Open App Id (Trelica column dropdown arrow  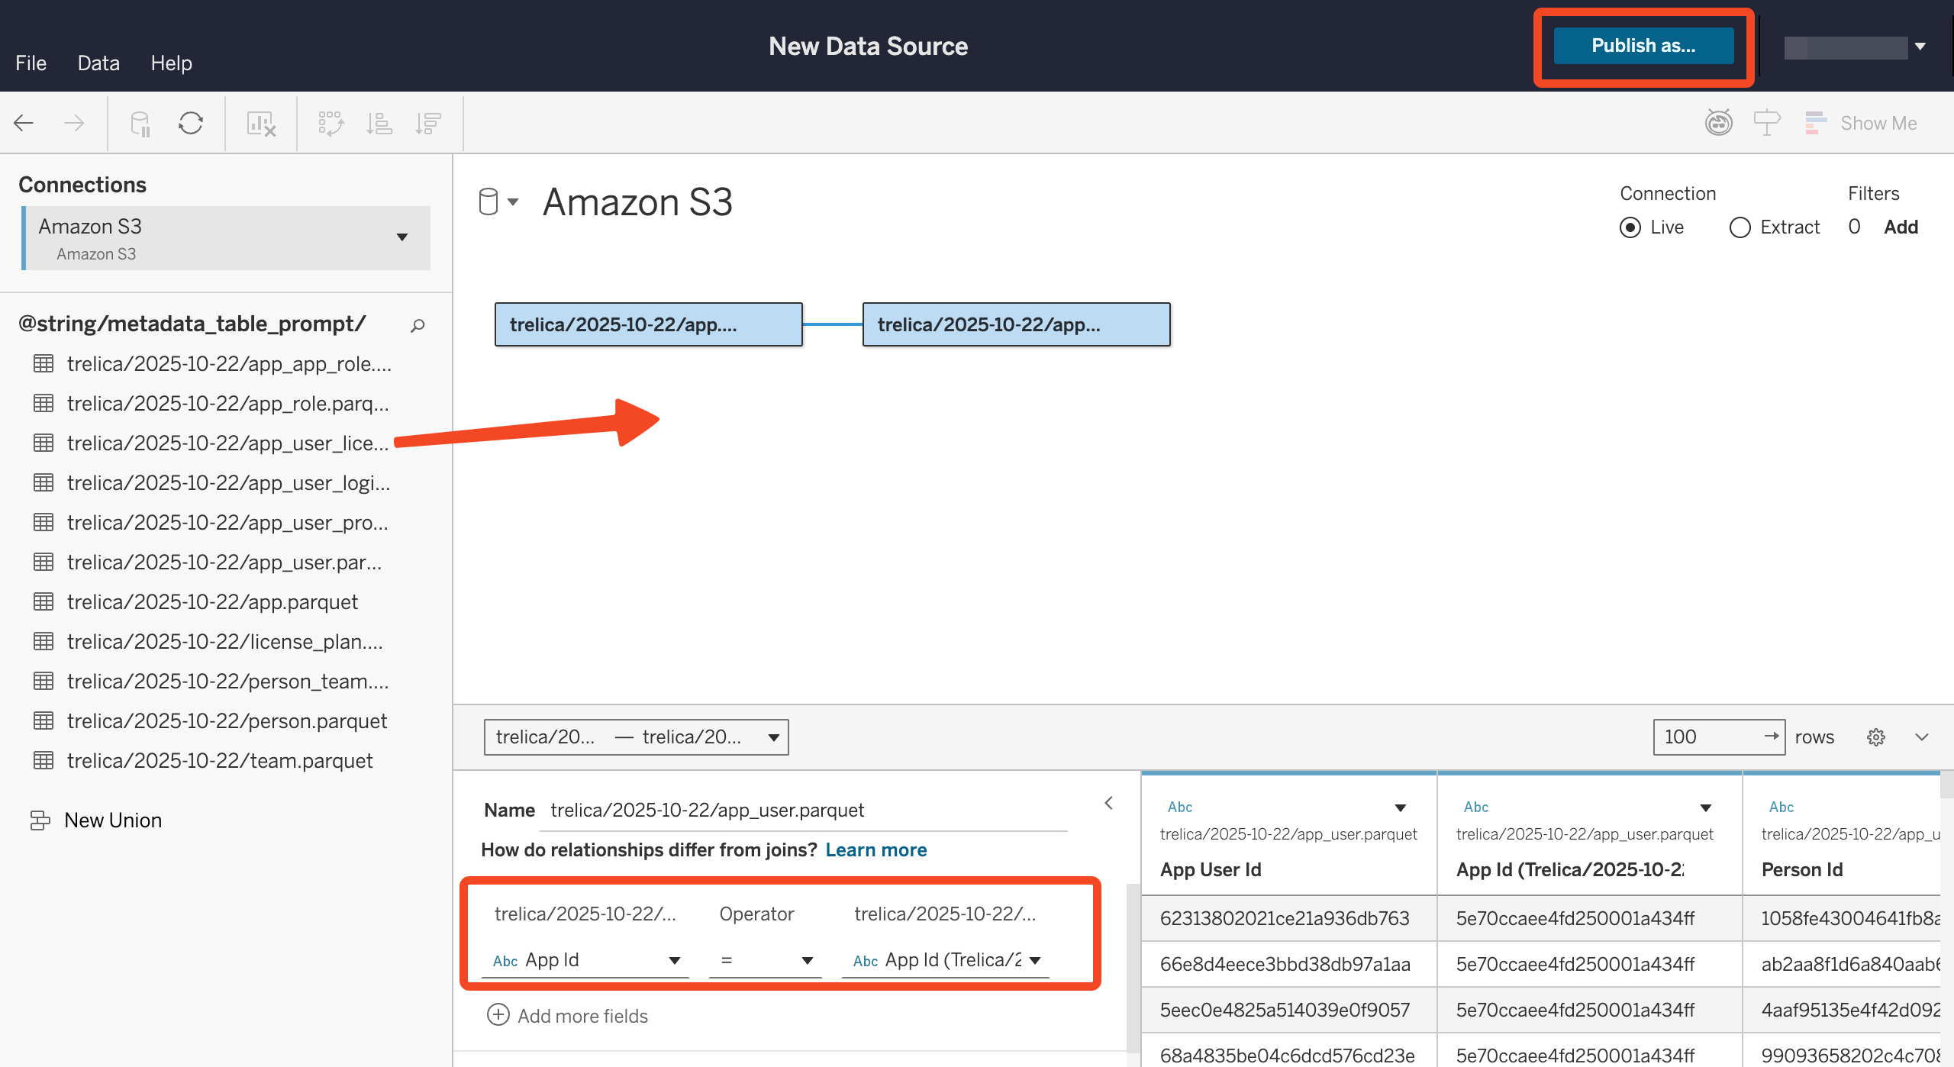click(1706, 808)
